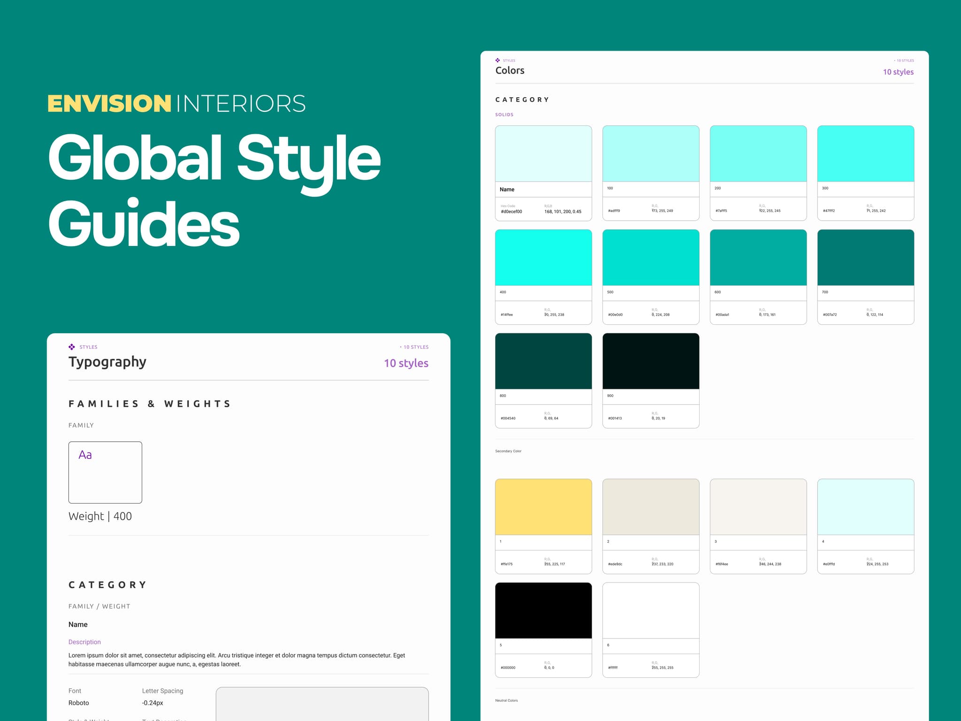The height and width of the screenshot is (721, 961).
Task: Click the Typography heading
Action: point(107,362)
